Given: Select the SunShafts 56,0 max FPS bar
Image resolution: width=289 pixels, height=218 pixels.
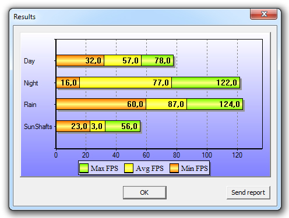Looking at the screenshot, I should click(x=122, y=126).
